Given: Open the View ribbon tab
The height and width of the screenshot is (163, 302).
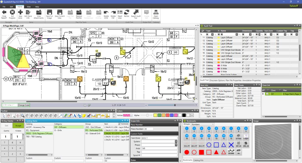Looking at the screenshot, I should 29,6.
